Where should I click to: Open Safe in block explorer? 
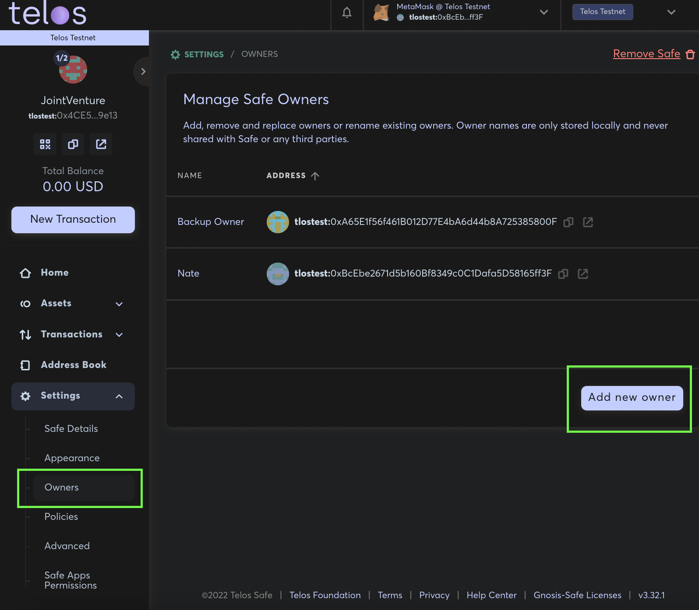[x=101, y=144]
